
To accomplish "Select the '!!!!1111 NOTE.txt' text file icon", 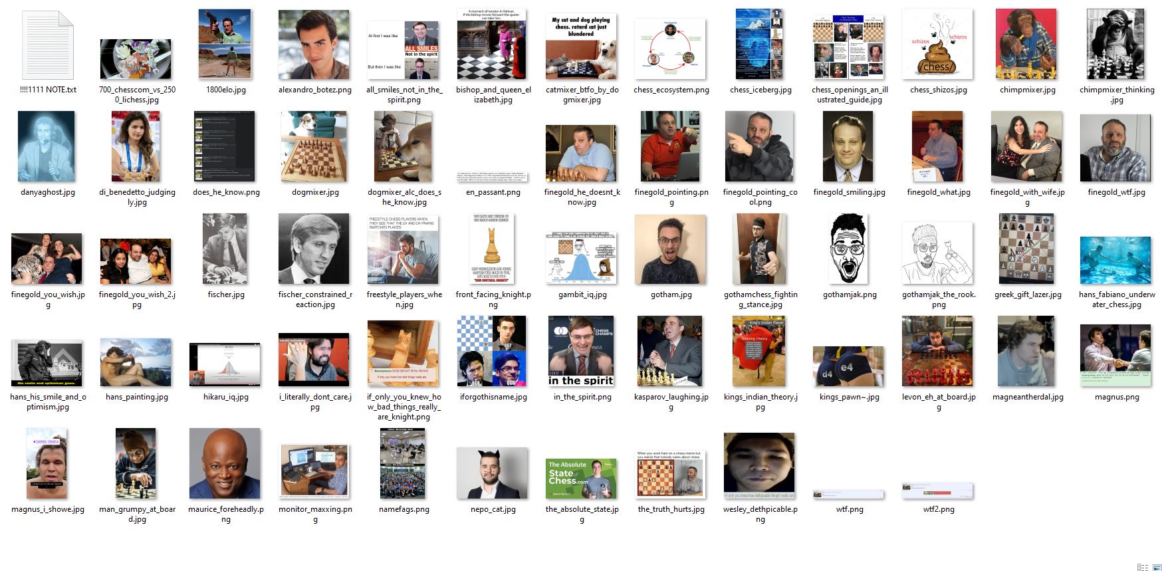I will pyautogui.click(x=48, y=45).
